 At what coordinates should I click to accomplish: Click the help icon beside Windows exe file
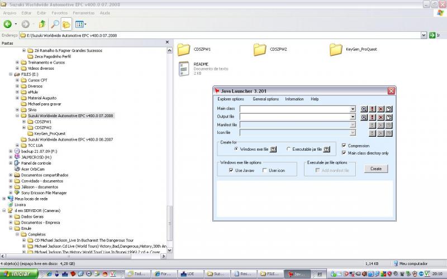273,149
